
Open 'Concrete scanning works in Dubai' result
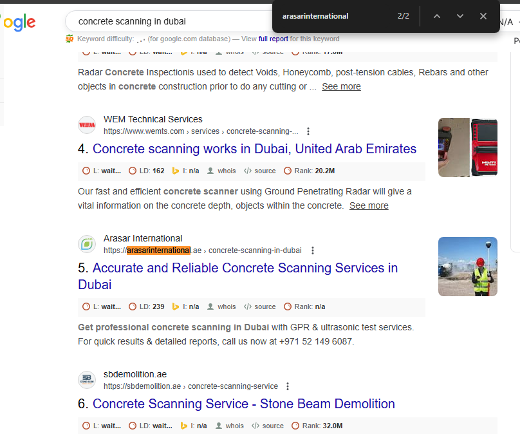point(254,149)
